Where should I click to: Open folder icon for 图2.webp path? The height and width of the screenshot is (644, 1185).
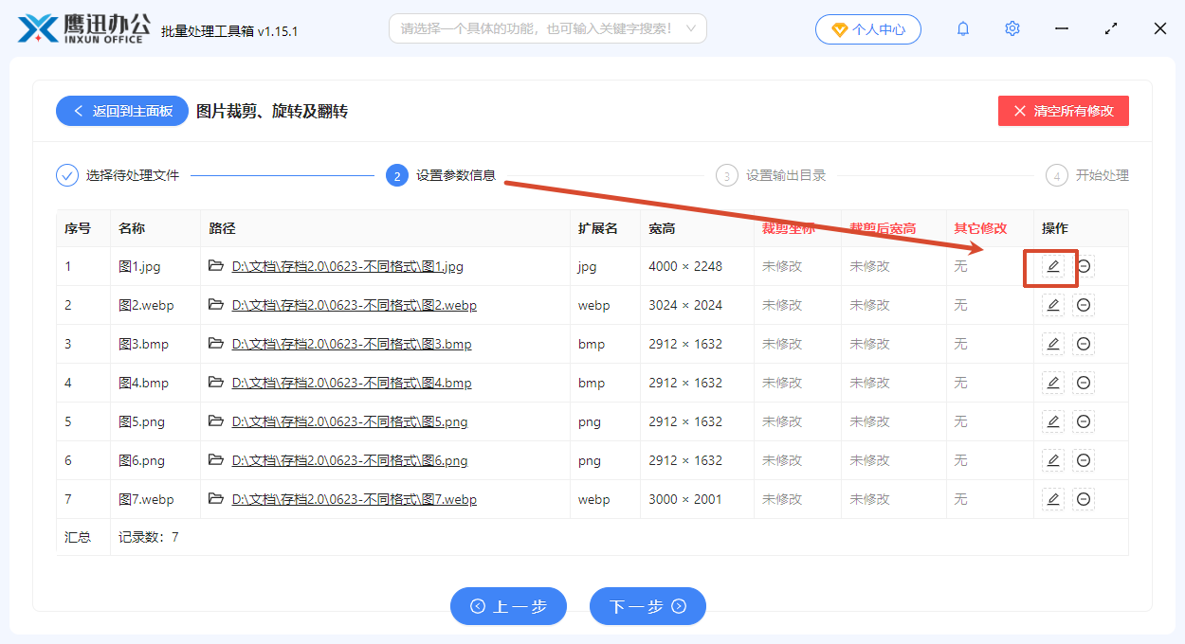point(216,305)
